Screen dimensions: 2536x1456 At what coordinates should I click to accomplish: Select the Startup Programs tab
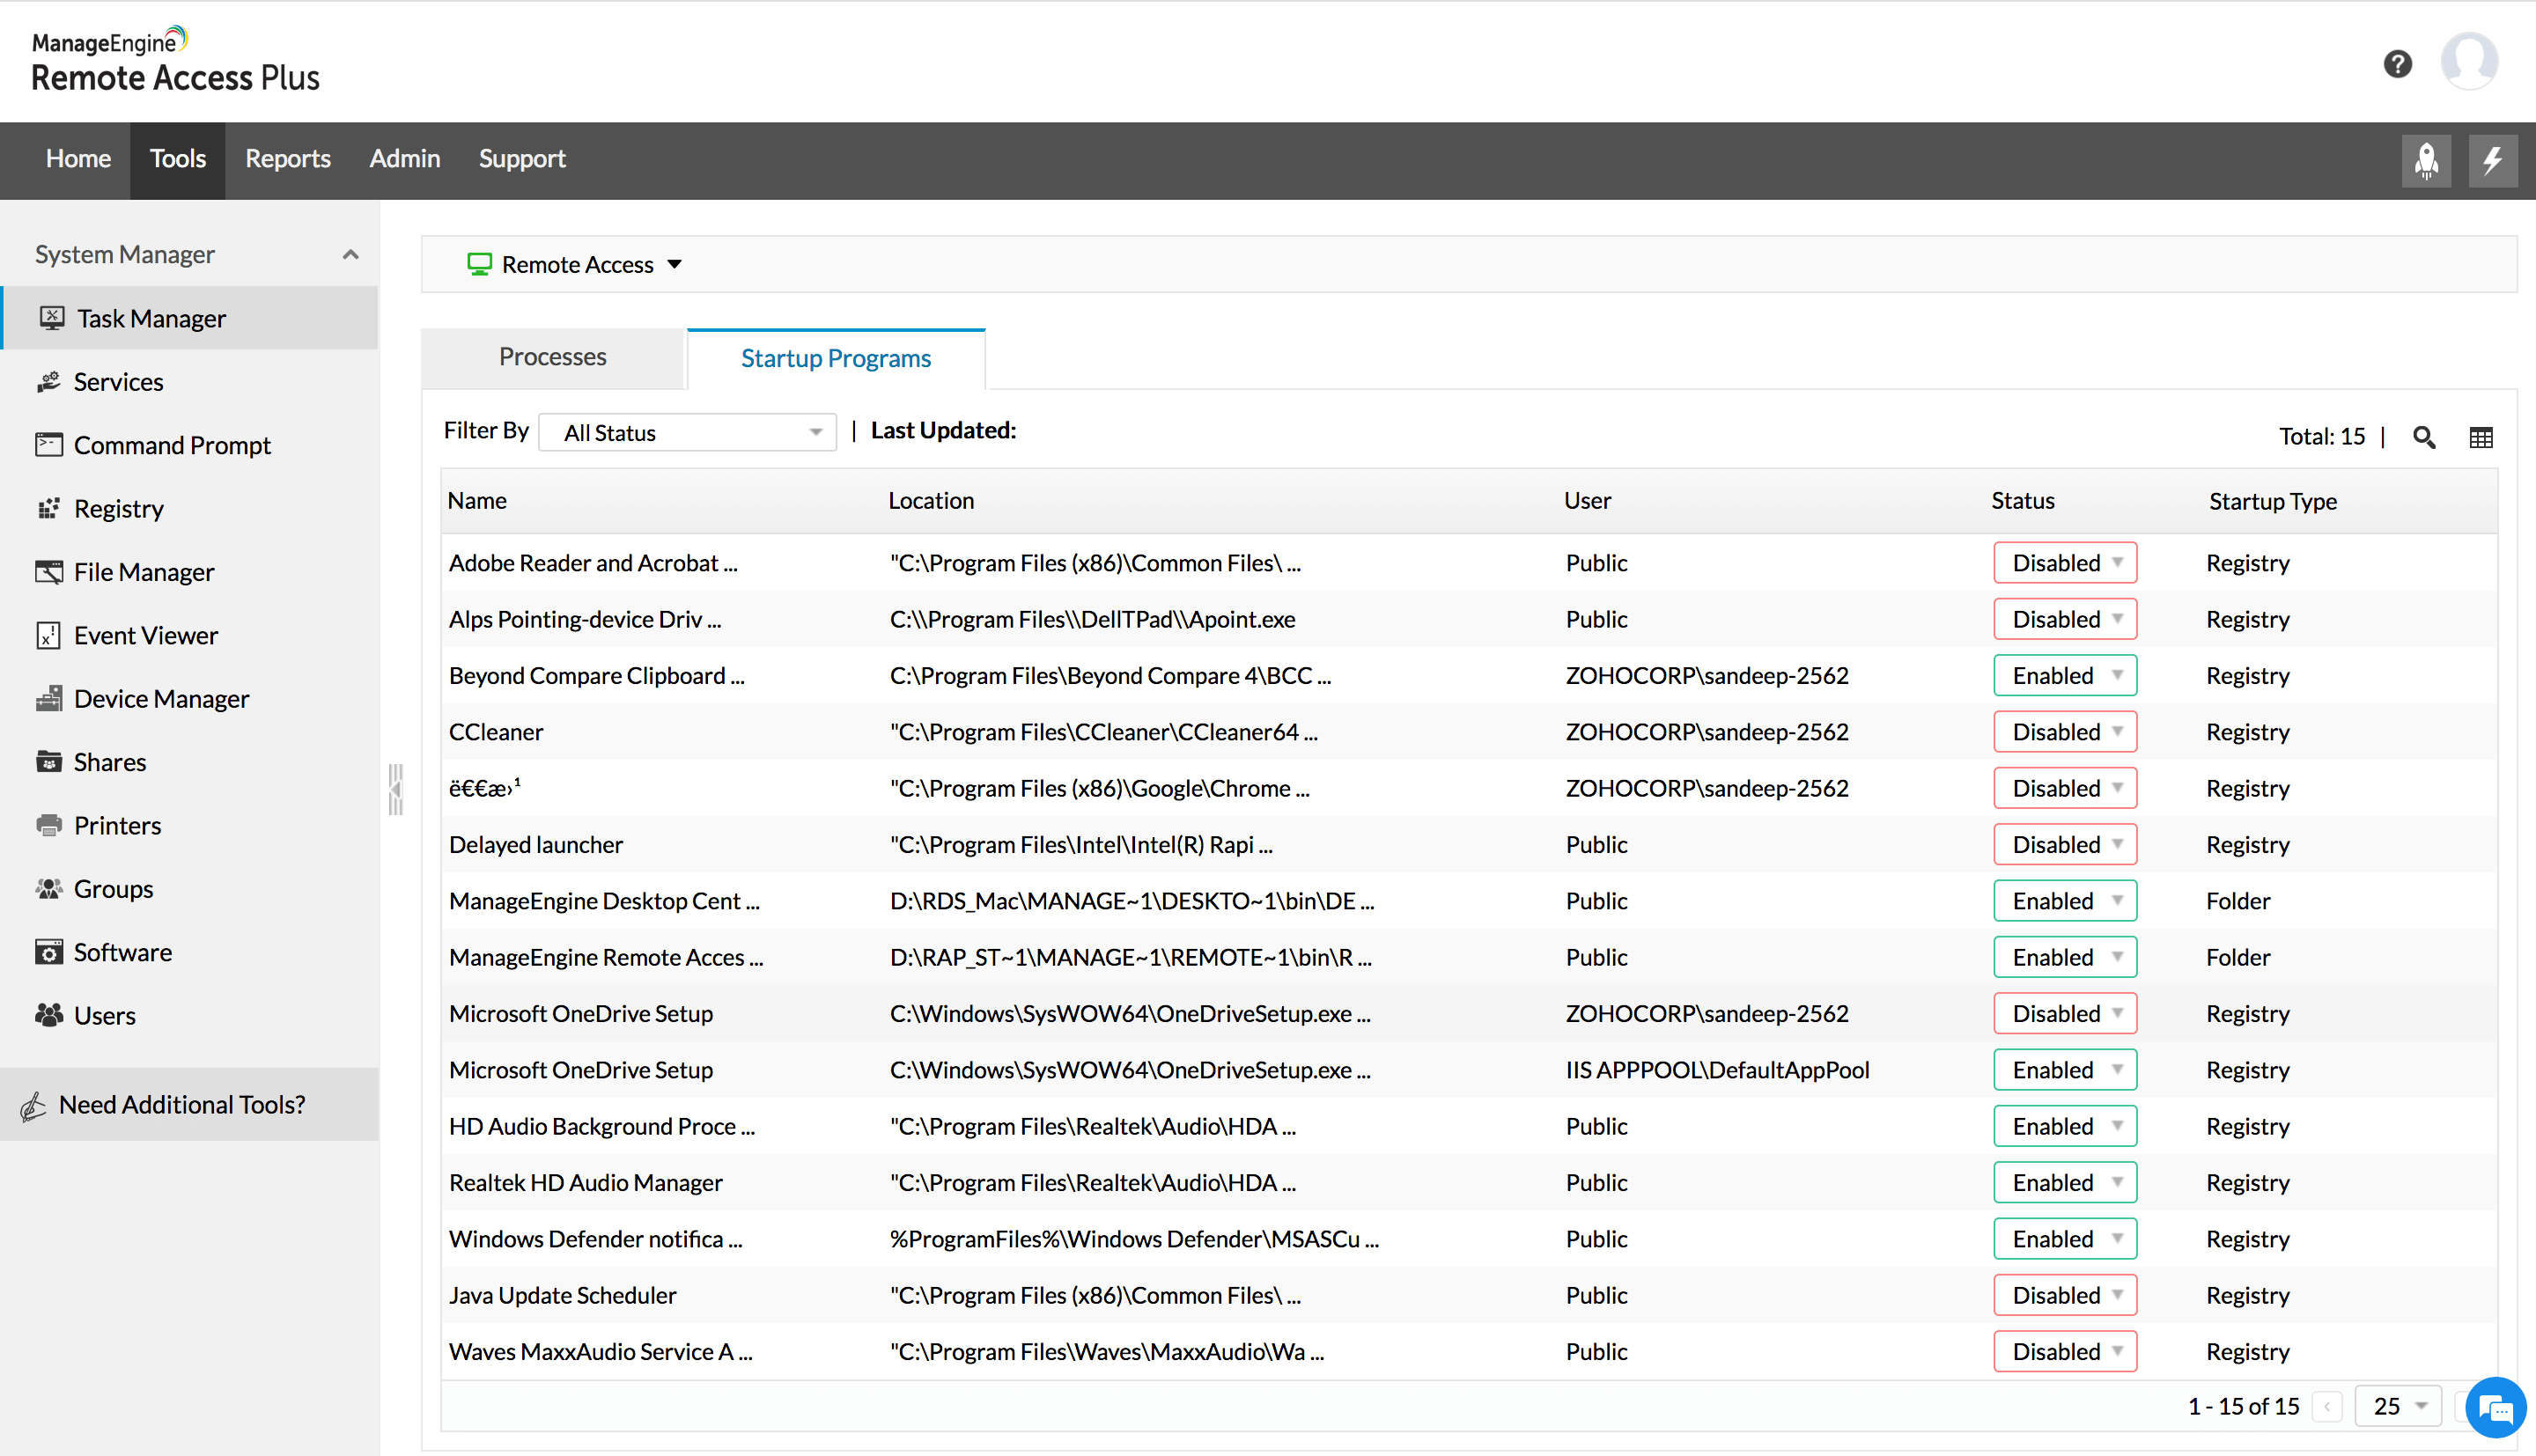[x=836, y=357]
